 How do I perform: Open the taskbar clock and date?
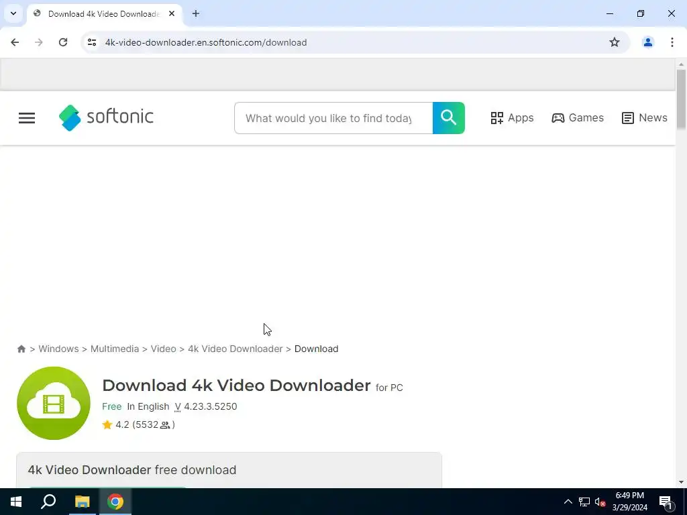(629, 502)
